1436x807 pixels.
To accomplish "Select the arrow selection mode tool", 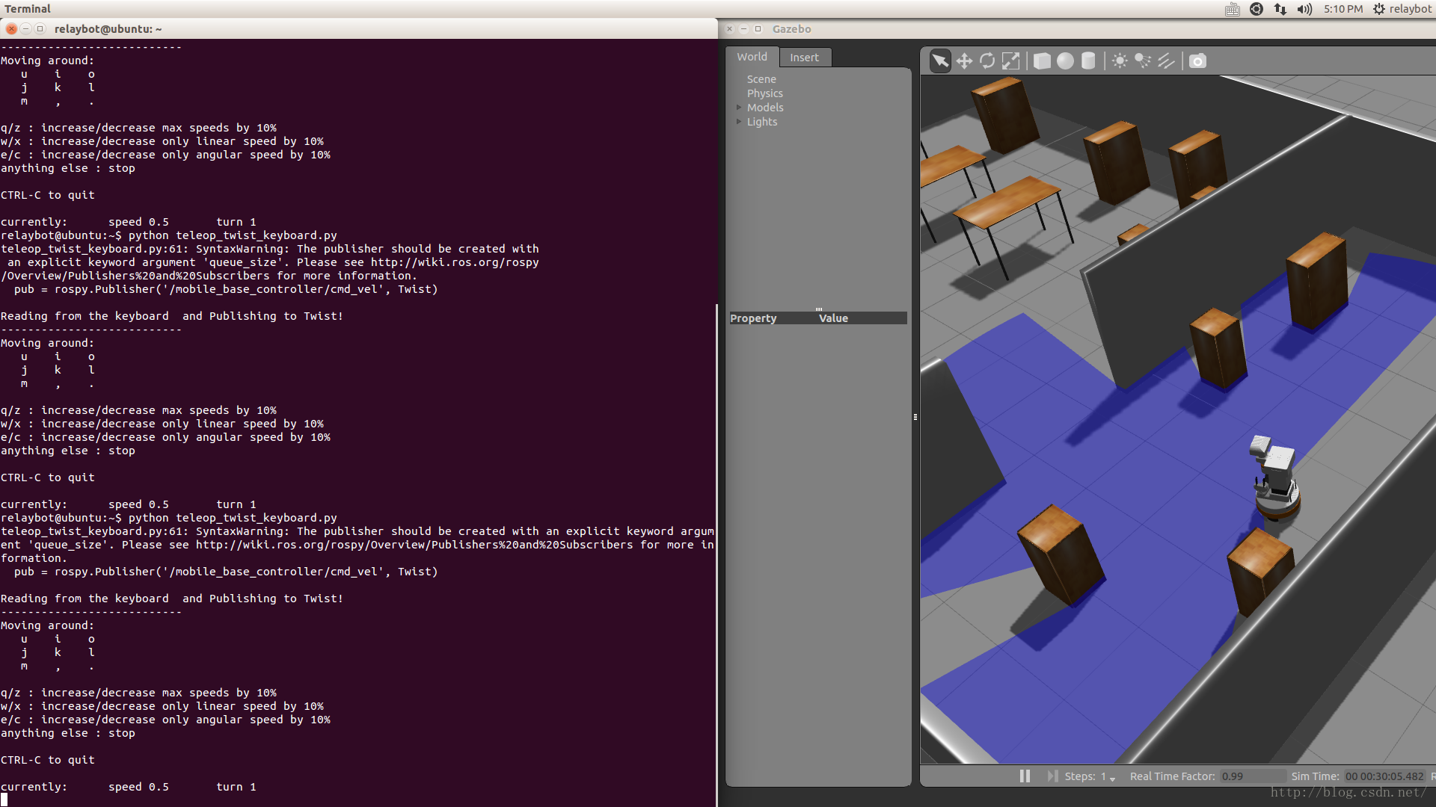I will (940, 61).
